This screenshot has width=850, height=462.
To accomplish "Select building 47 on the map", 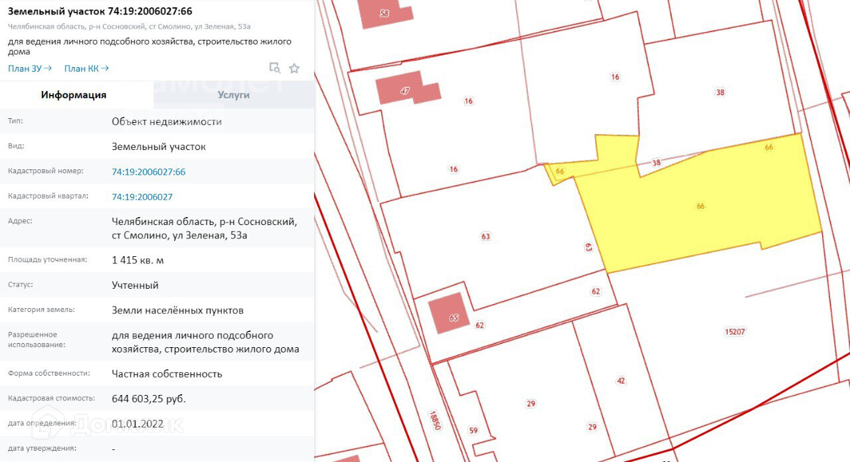I will coord(405,90).
